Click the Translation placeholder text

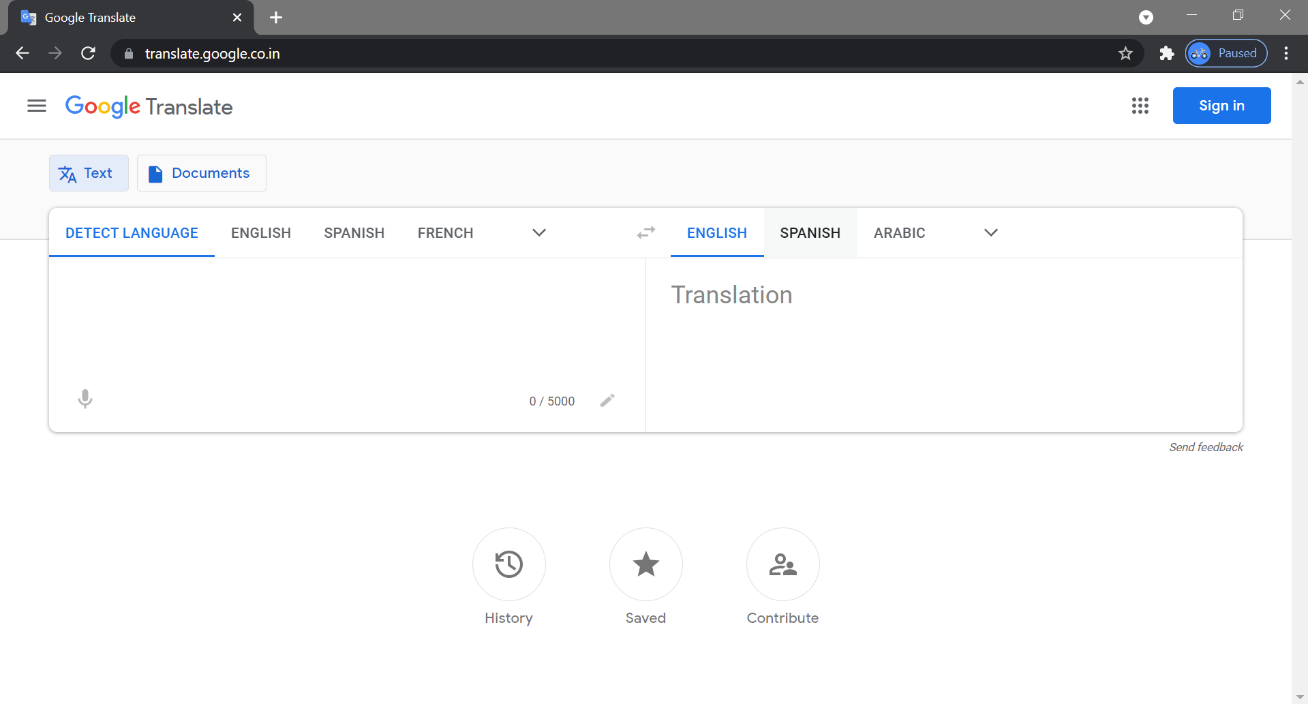point(731,295)
